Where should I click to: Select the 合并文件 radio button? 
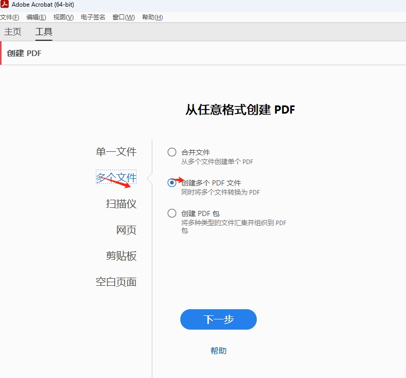[172, 152]
